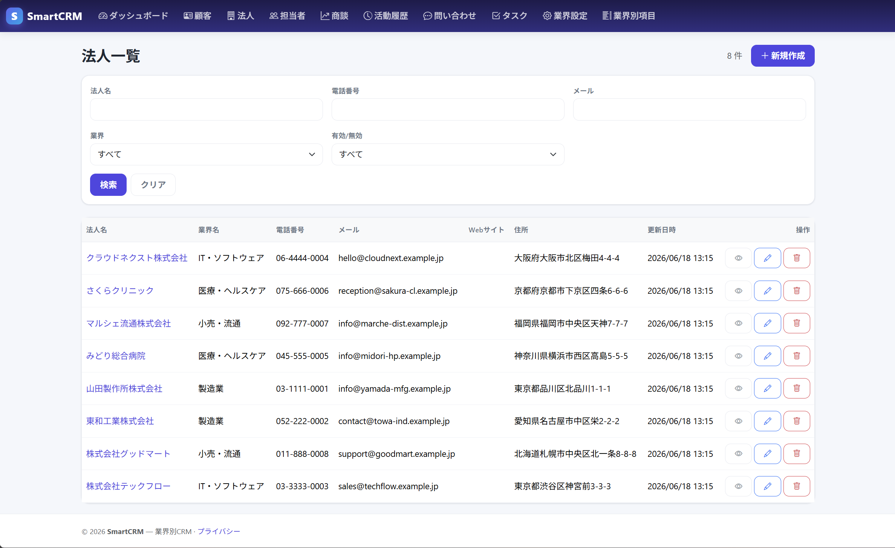Viewport: 895px width, 548px height.
Task: Click address 福岡県福岡市中央区天神7-7-7
Action: point(571,324)
